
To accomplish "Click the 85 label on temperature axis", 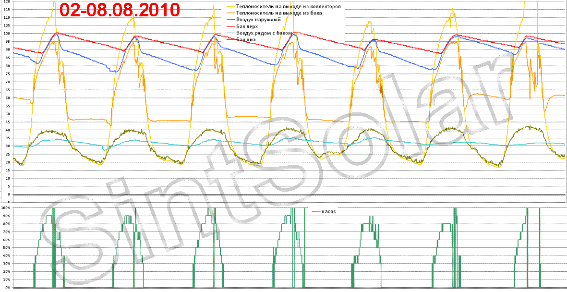I will tap(8, 58).
